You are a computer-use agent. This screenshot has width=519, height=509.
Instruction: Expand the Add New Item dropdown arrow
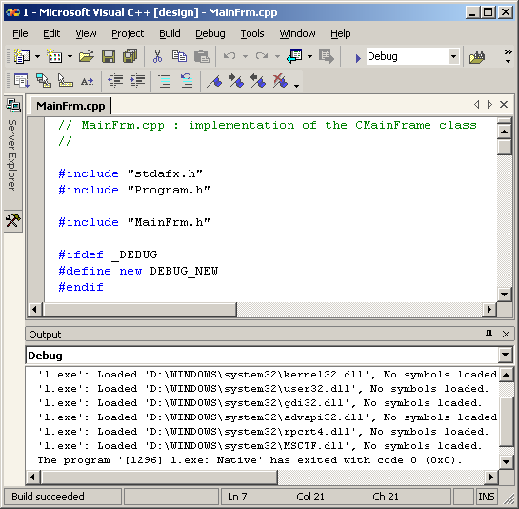coord(70,56)
